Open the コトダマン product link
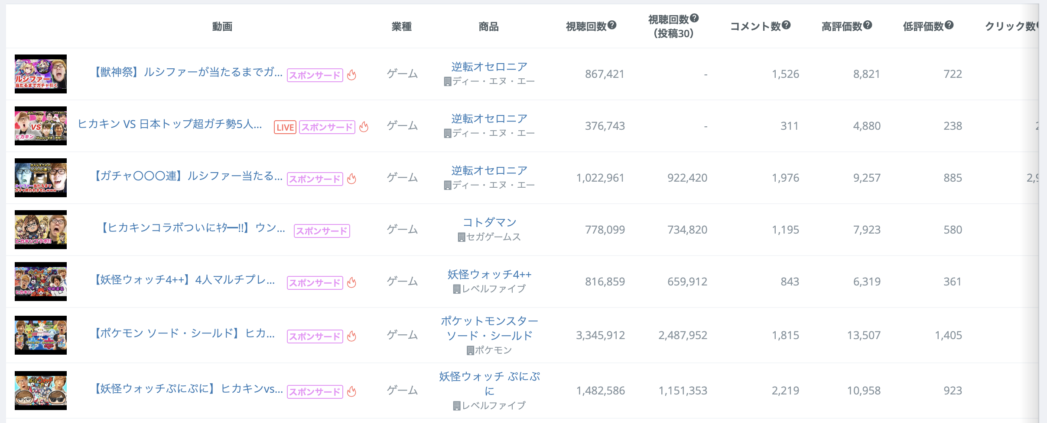The height and width of the screenshot is (423, 1047). pyautogui.click(x=489, y=222)
